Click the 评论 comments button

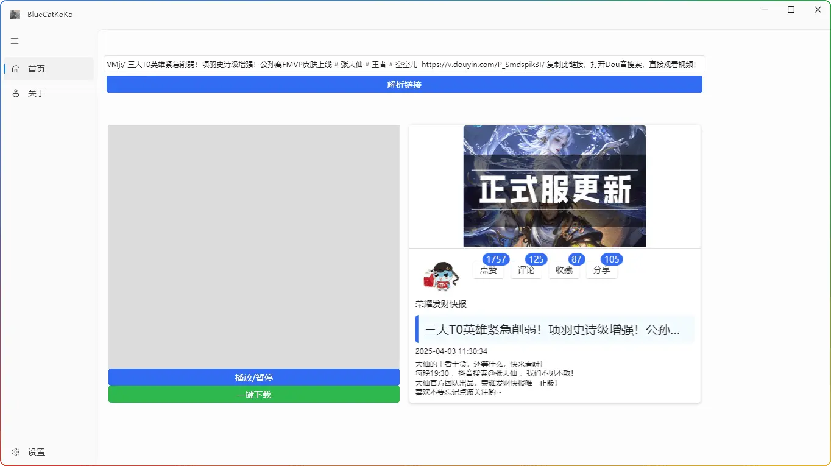tap(526, 270)
